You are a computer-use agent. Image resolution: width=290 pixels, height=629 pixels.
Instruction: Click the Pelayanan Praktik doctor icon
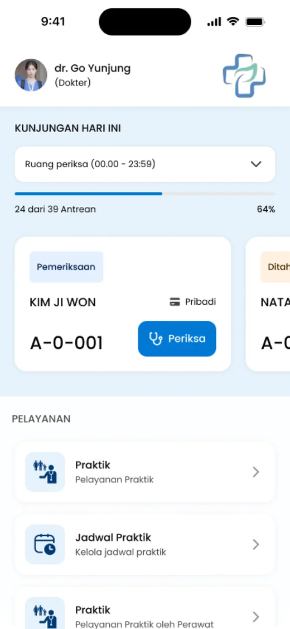click(45, 472)
